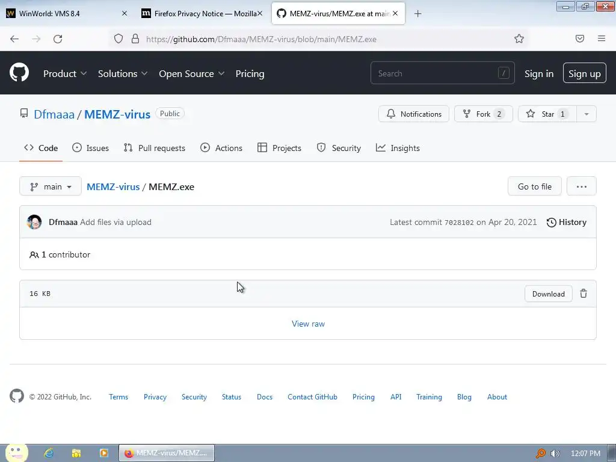
Task: Close the Firefox Privacy Notice tab
Action: 260,13
